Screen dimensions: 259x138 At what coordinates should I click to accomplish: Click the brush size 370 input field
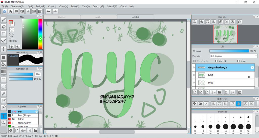(x=37, y=74)
